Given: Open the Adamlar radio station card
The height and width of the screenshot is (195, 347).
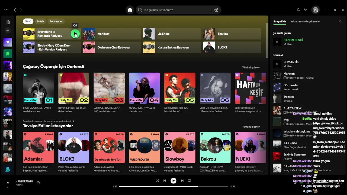Looking at the screenshot, I should (x=38, y=147).
